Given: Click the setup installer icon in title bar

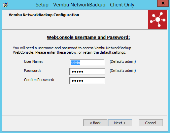Looking at the screenshot, I should 5,4.
